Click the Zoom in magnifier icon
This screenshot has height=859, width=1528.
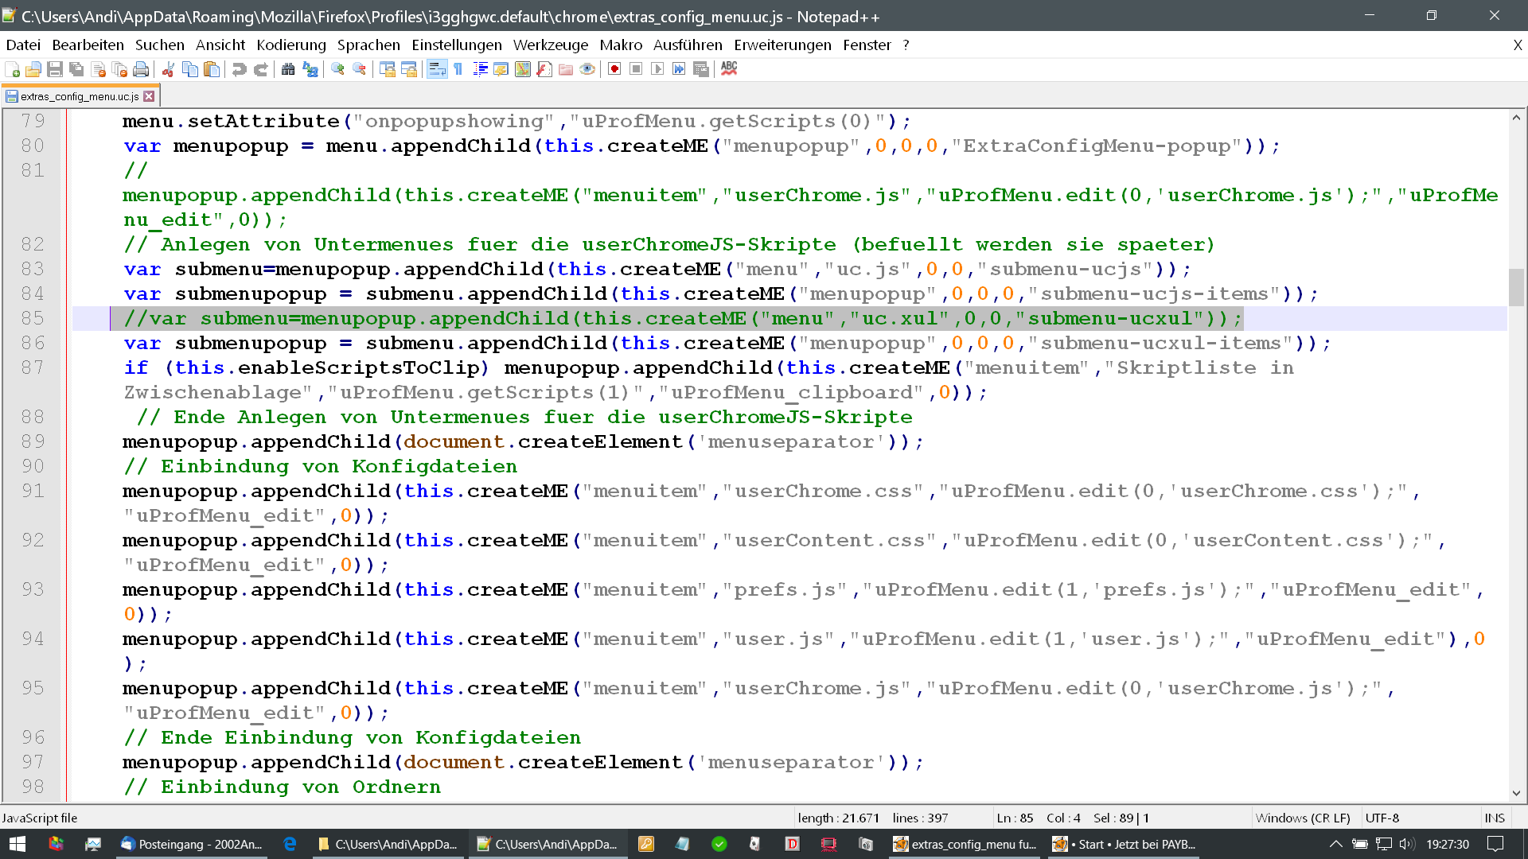[x=337, y=70]
